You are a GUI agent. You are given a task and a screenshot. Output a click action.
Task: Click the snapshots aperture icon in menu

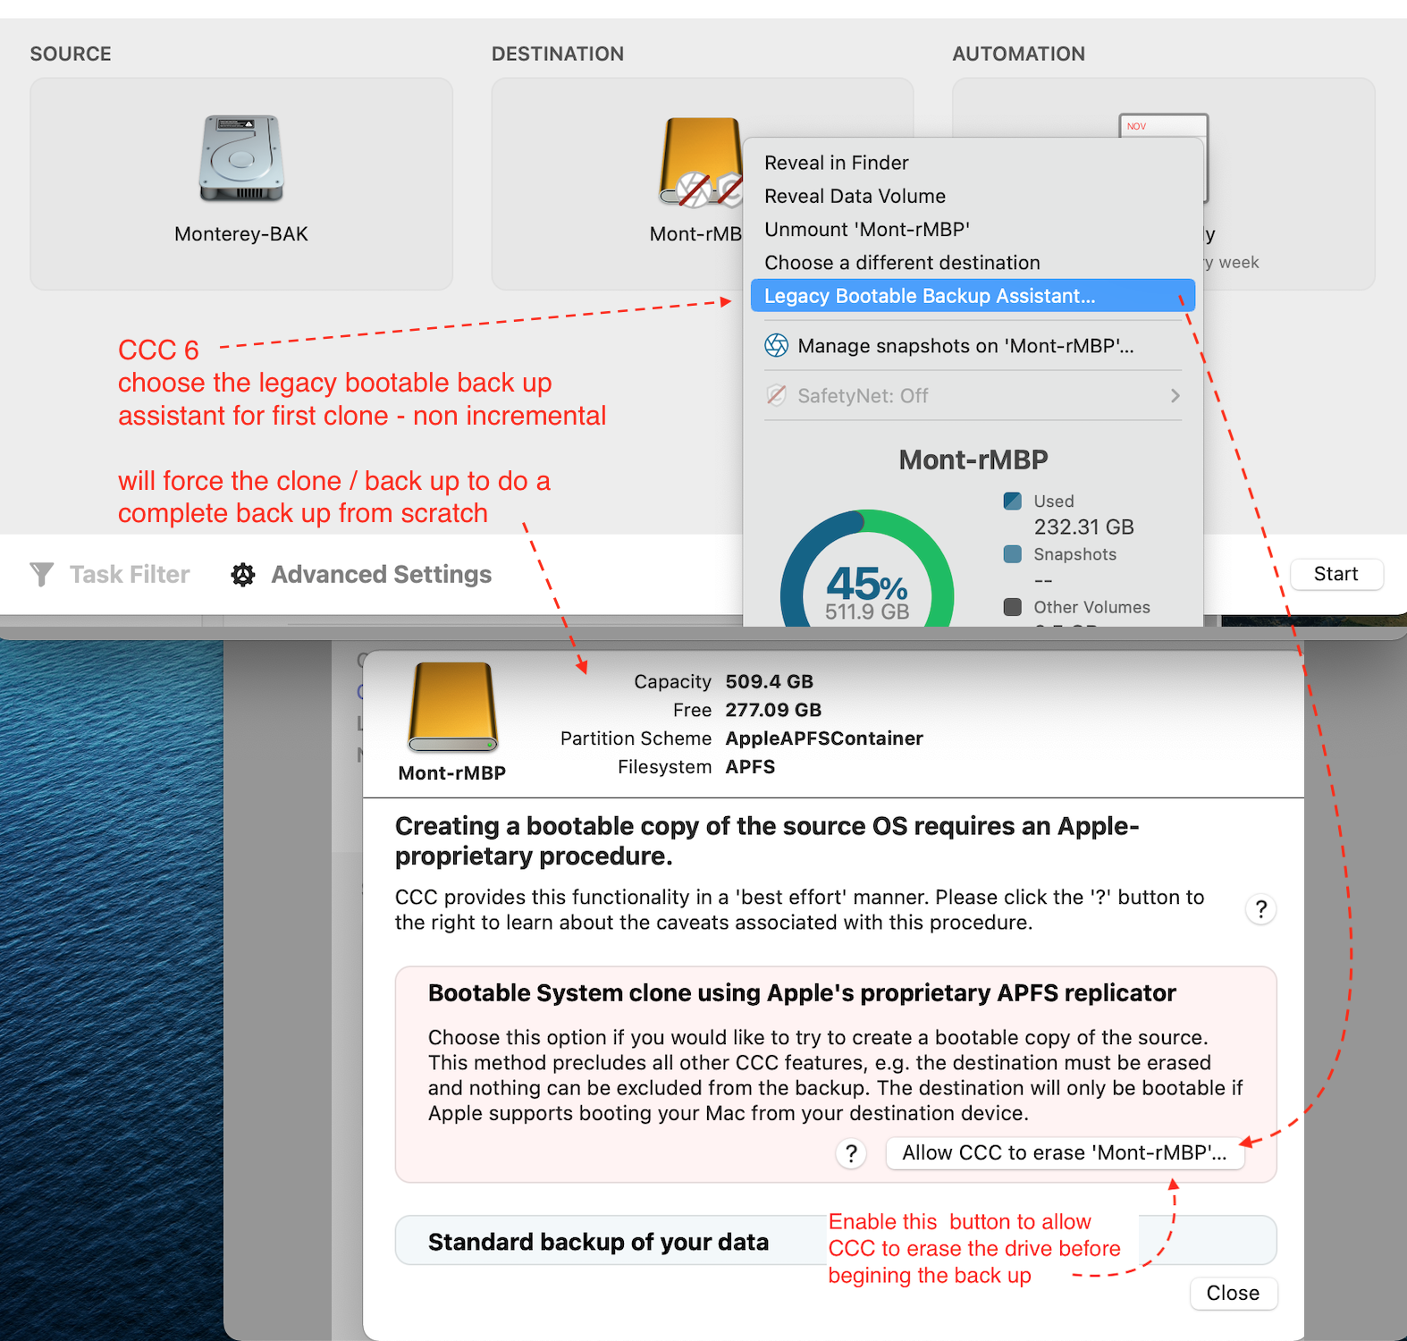click(x=777, y=346)
